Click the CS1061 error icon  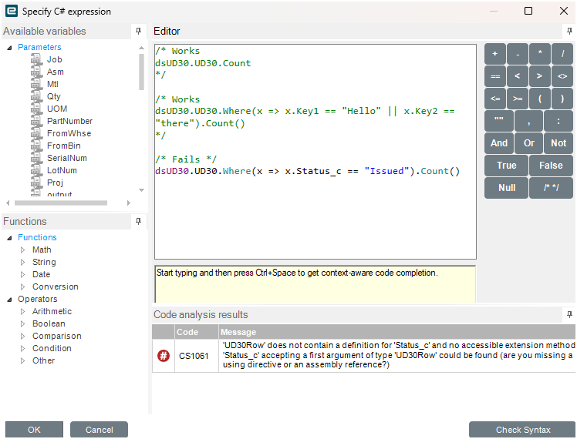tap(164, 356)
